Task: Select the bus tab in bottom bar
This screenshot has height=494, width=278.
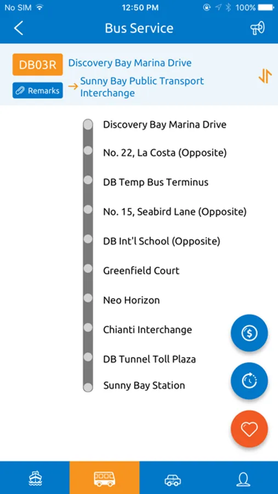Action: coord(104,478)
